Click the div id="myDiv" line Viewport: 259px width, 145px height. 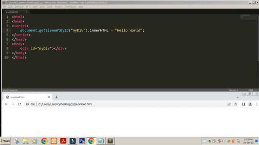43,48
